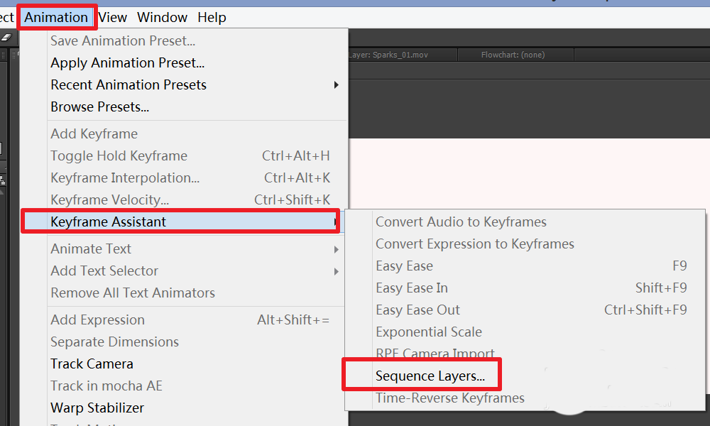The height and width of the screenshot is (426, 710).
Task: Open the Window menu
Action: point(162,17)
